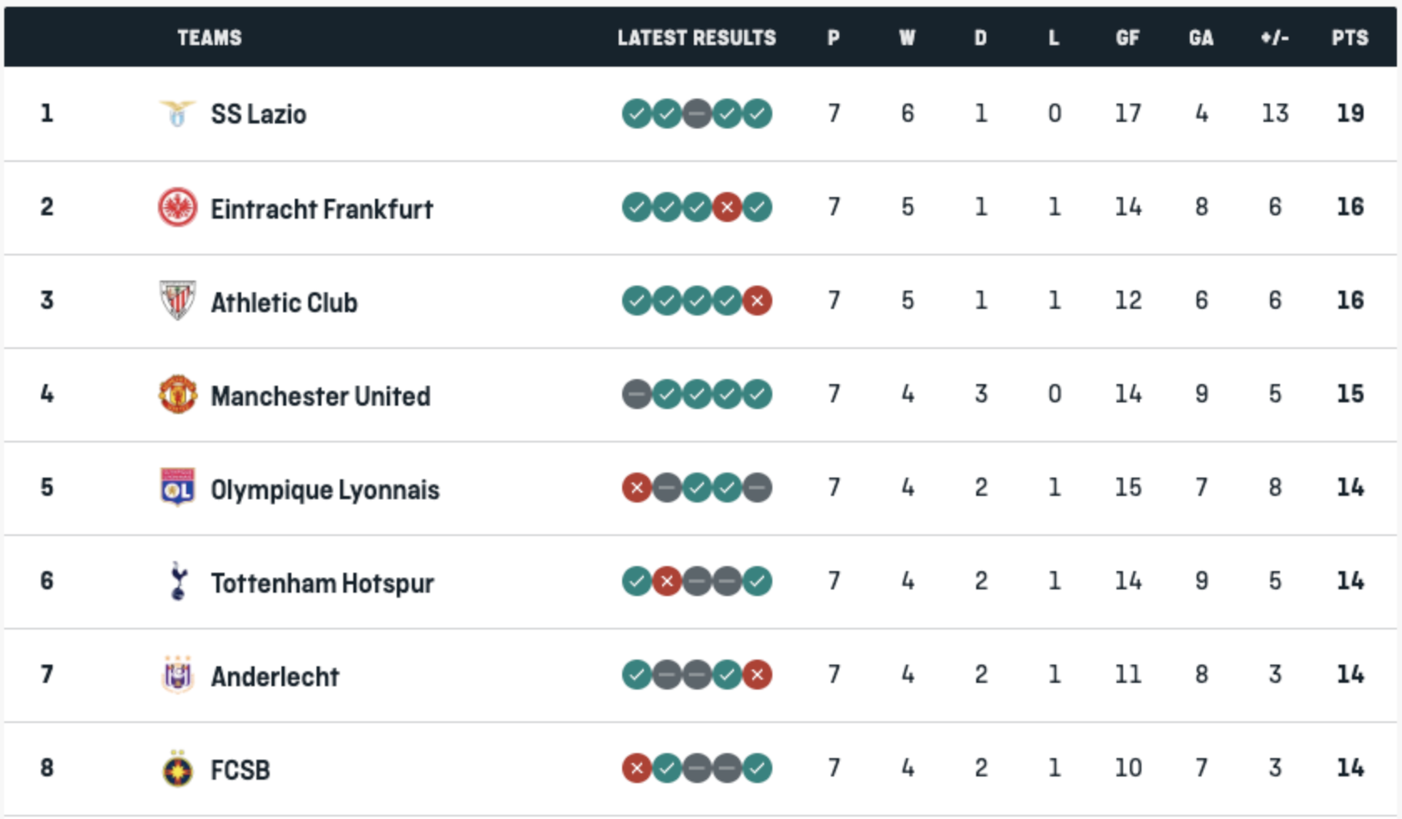Sort table by PTS column header
Screen dimensions: 1402x819
[x=1349, y=38]
